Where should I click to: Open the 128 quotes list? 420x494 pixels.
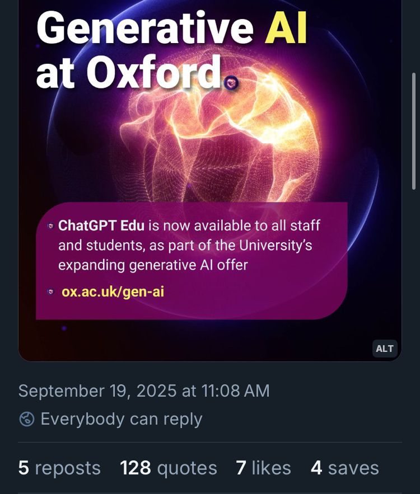[x=169, y=468]
